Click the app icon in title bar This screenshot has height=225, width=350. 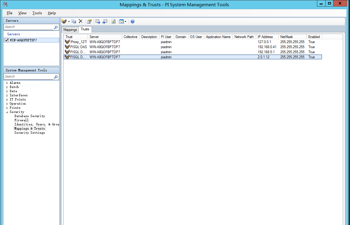[x=5, y=4]
